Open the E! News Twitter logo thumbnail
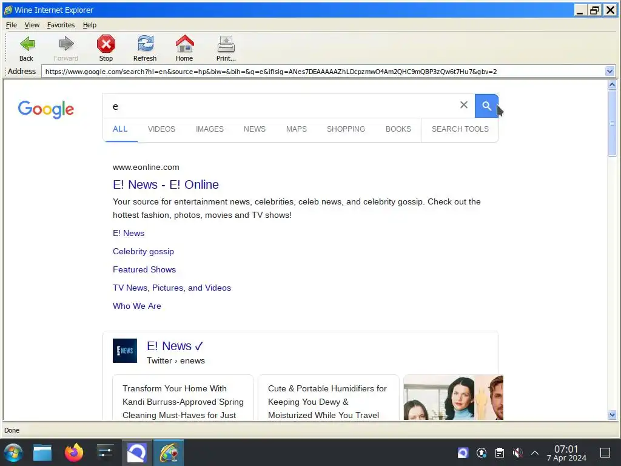 point(125,351)
